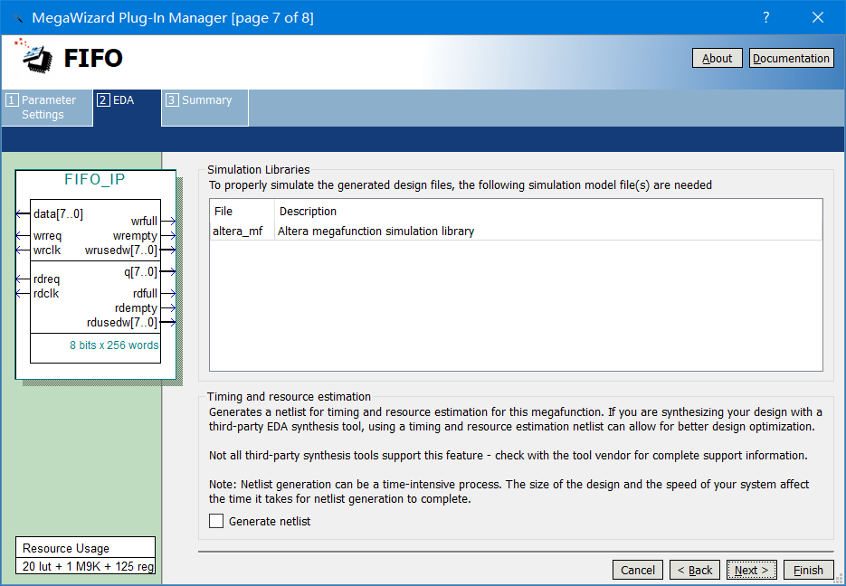The height and width of the screenshot is (586, 846).
Task: Click the '20 lut + 1 M9K + 125 reg' value
Action: [88, 566]
